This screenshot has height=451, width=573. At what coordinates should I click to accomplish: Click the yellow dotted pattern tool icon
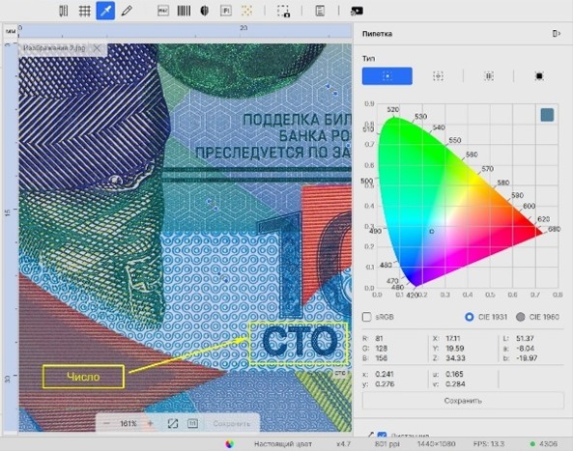(x=246, y=11)
